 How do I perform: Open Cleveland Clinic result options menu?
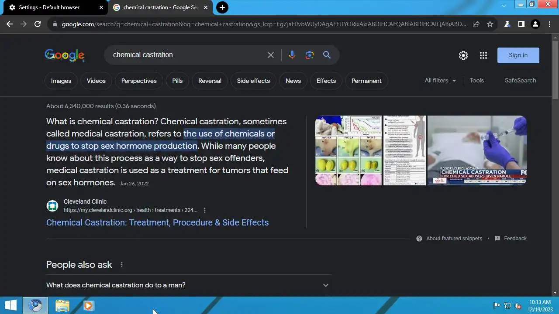[204, 210]
